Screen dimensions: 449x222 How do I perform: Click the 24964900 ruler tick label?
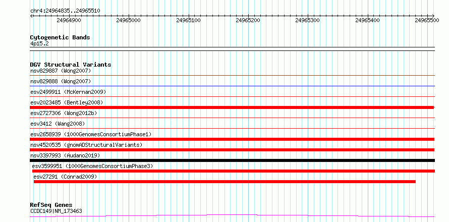pos(69,20)
